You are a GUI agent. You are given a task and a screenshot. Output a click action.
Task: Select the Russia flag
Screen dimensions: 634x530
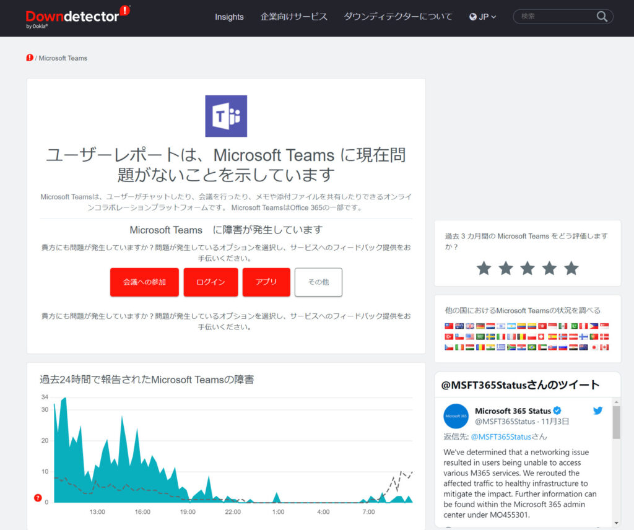coord(563,347)
